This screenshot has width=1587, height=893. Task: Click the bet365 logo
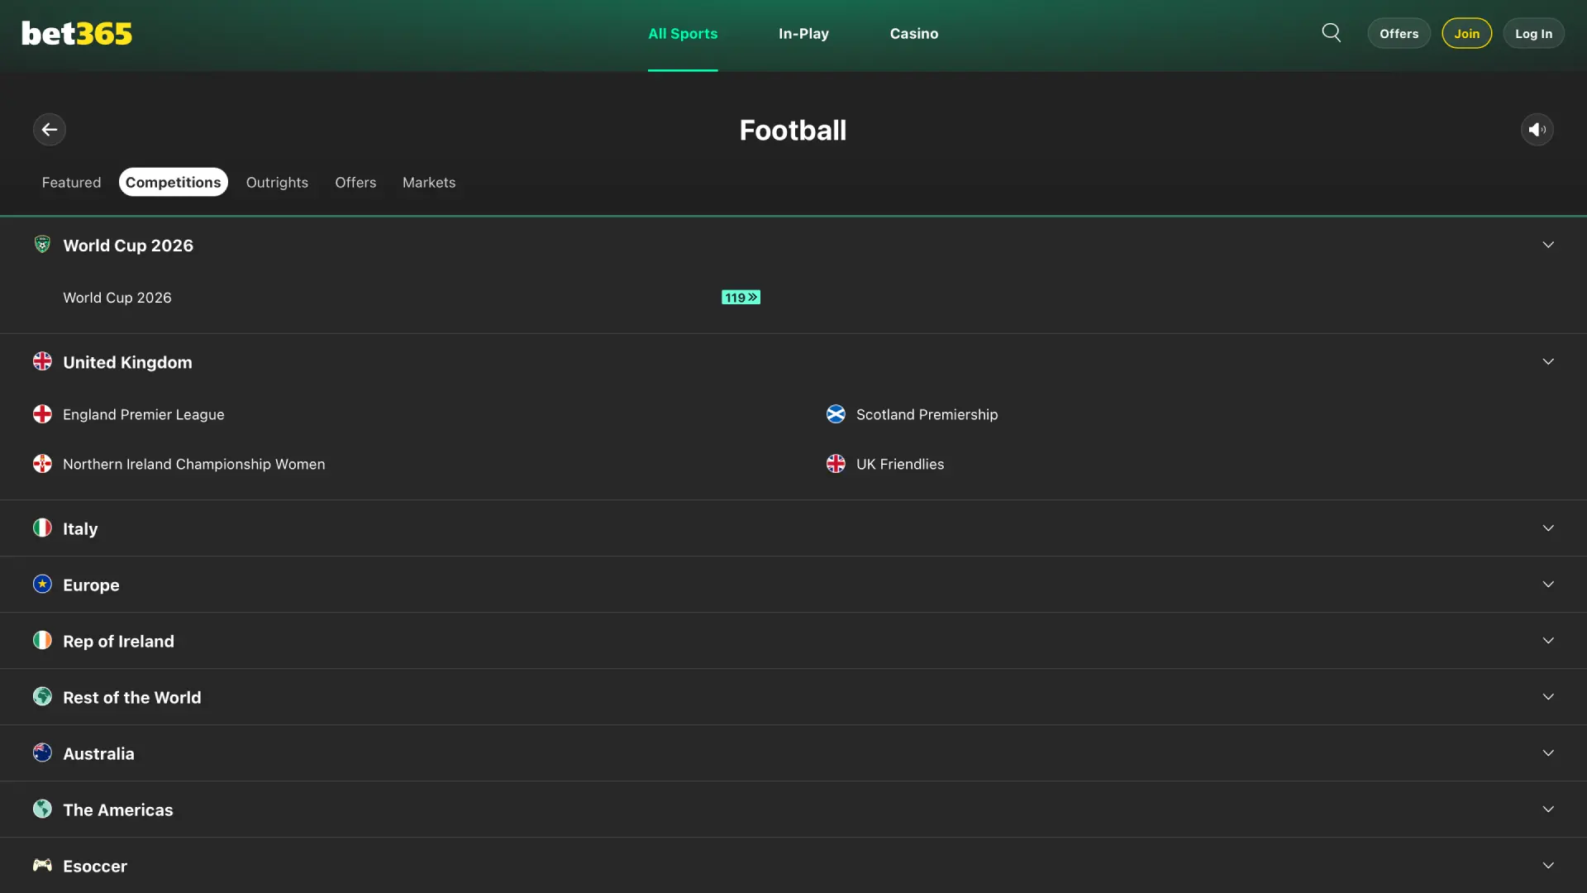(x=77, y=33)
